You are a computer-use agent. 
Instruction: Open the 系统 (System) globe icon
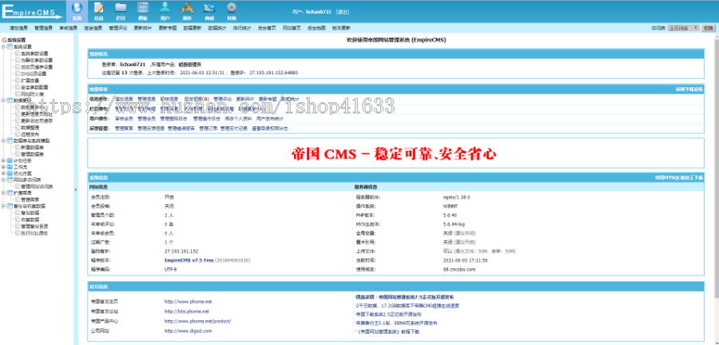tap(77, 11)
